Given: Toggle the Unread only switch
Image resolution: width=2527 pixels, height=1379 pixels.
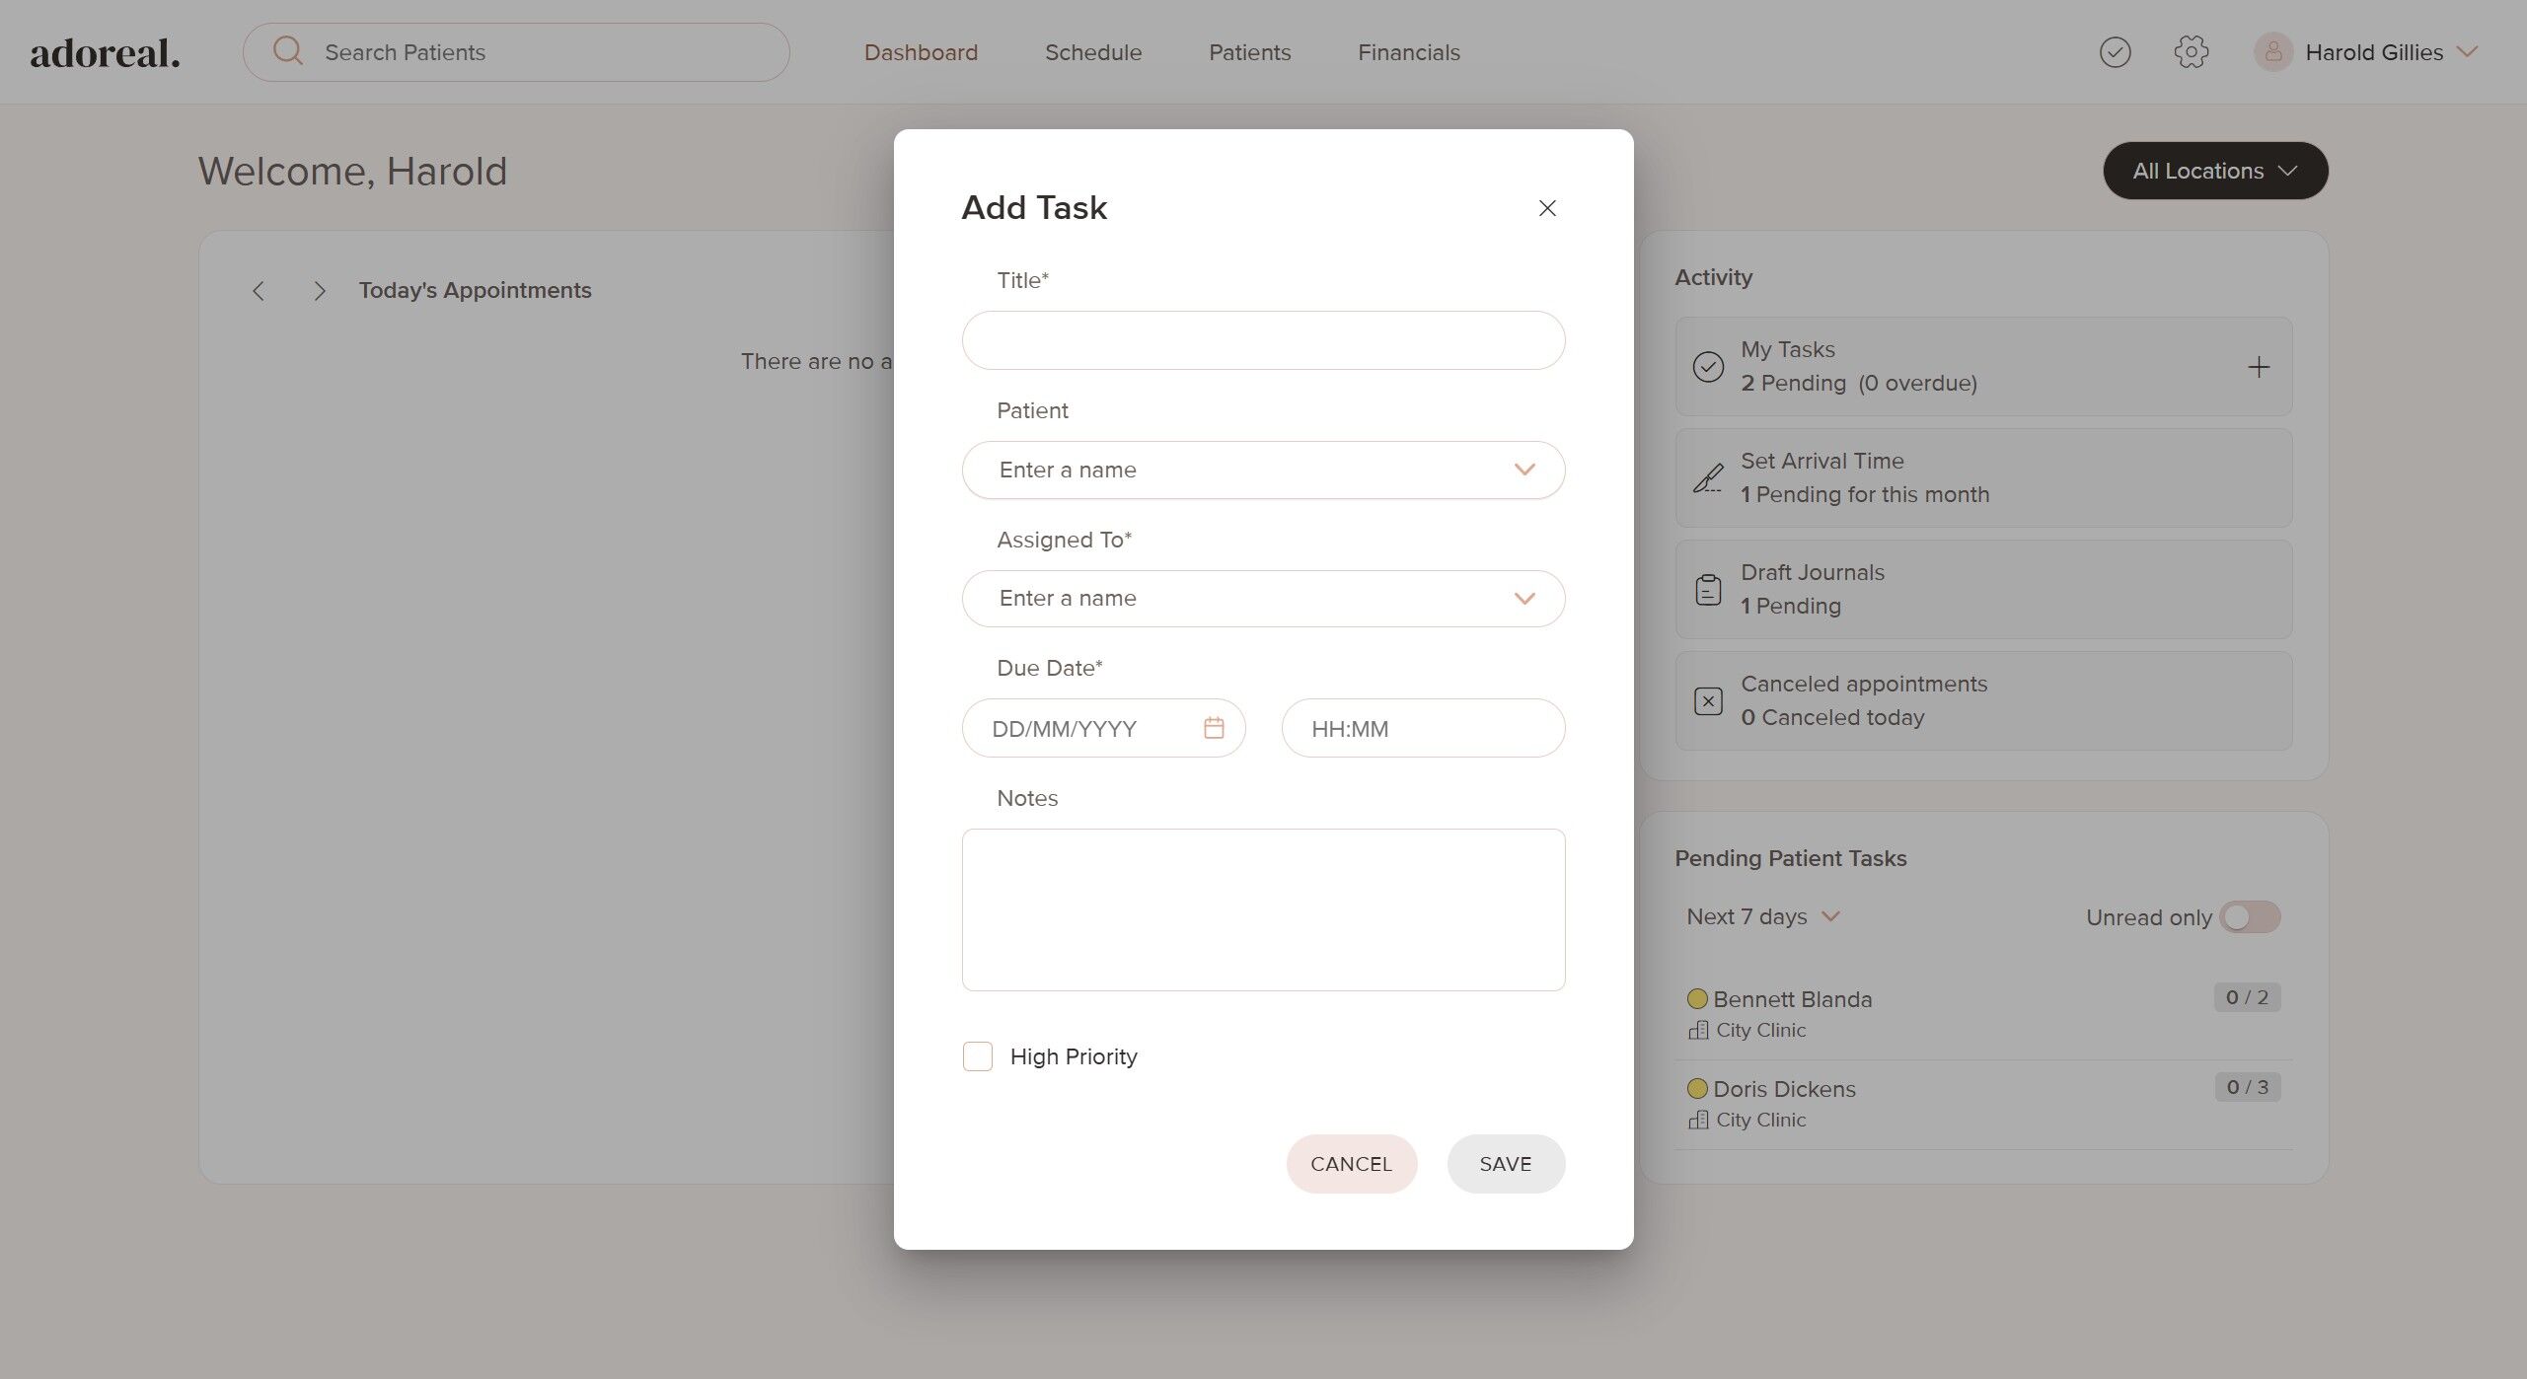Looking at the screenshot, I should point(2249,916).
